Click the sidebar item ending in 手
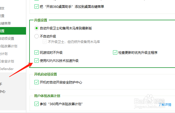This screenshot has height=113, width=175. 1,84
